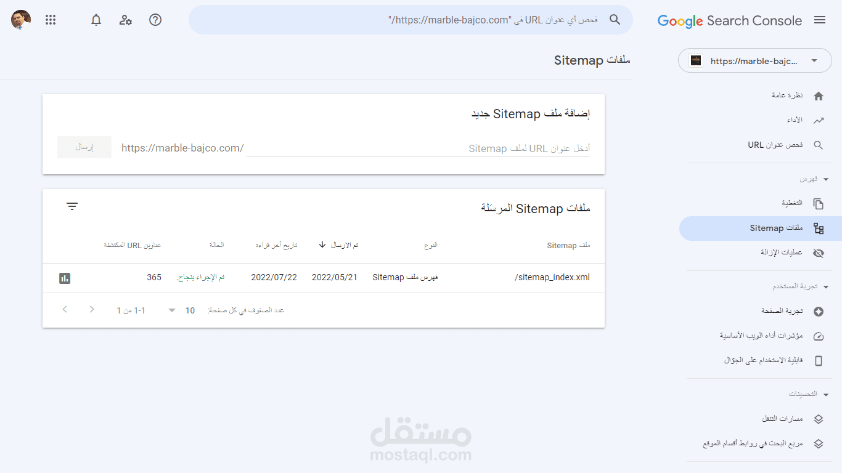Go to مسارات التنقل in sidebar
Image resolution: width=842 pixels, height=473 pixels.
tap(782, 419)
